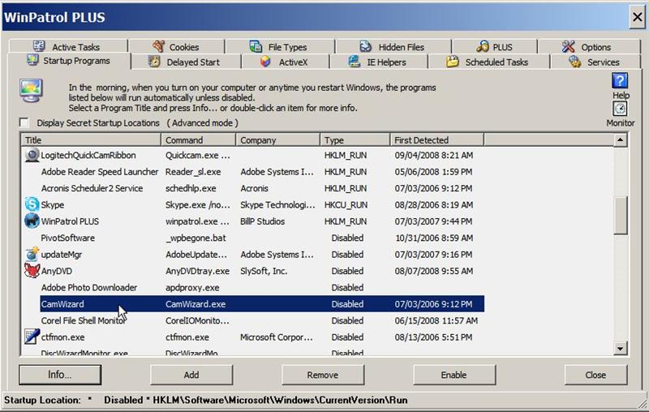
Task: Click the File Types tab icon
Action: point(256,46)
